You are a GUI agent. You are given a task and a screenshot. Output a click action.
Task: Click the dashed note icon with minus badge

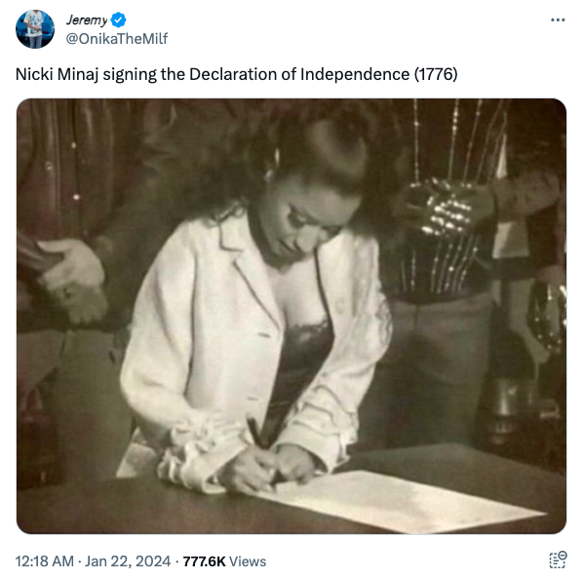coord(558,560)
